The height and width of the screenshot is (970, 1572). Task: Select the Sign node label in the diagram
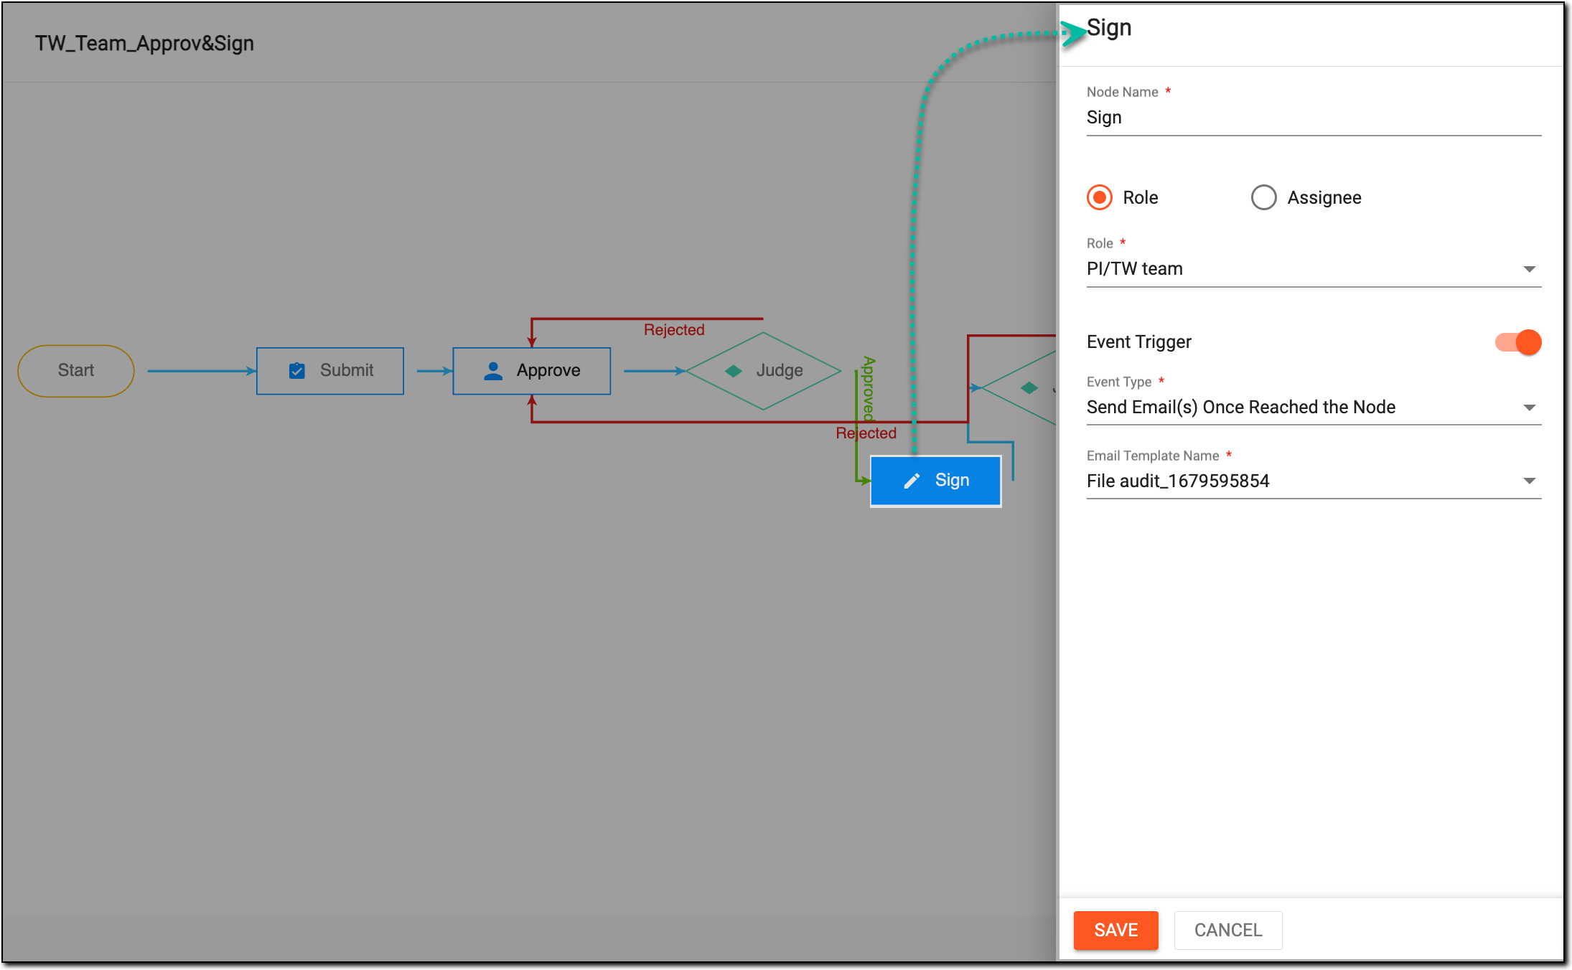(x=952, y=480)
